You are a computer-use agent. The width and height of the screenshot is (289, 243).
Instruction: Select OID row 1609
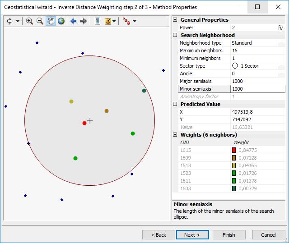[232, 158]
